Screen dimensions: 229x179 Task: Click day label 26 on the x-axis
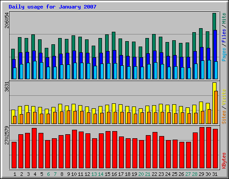pos(181,174)
